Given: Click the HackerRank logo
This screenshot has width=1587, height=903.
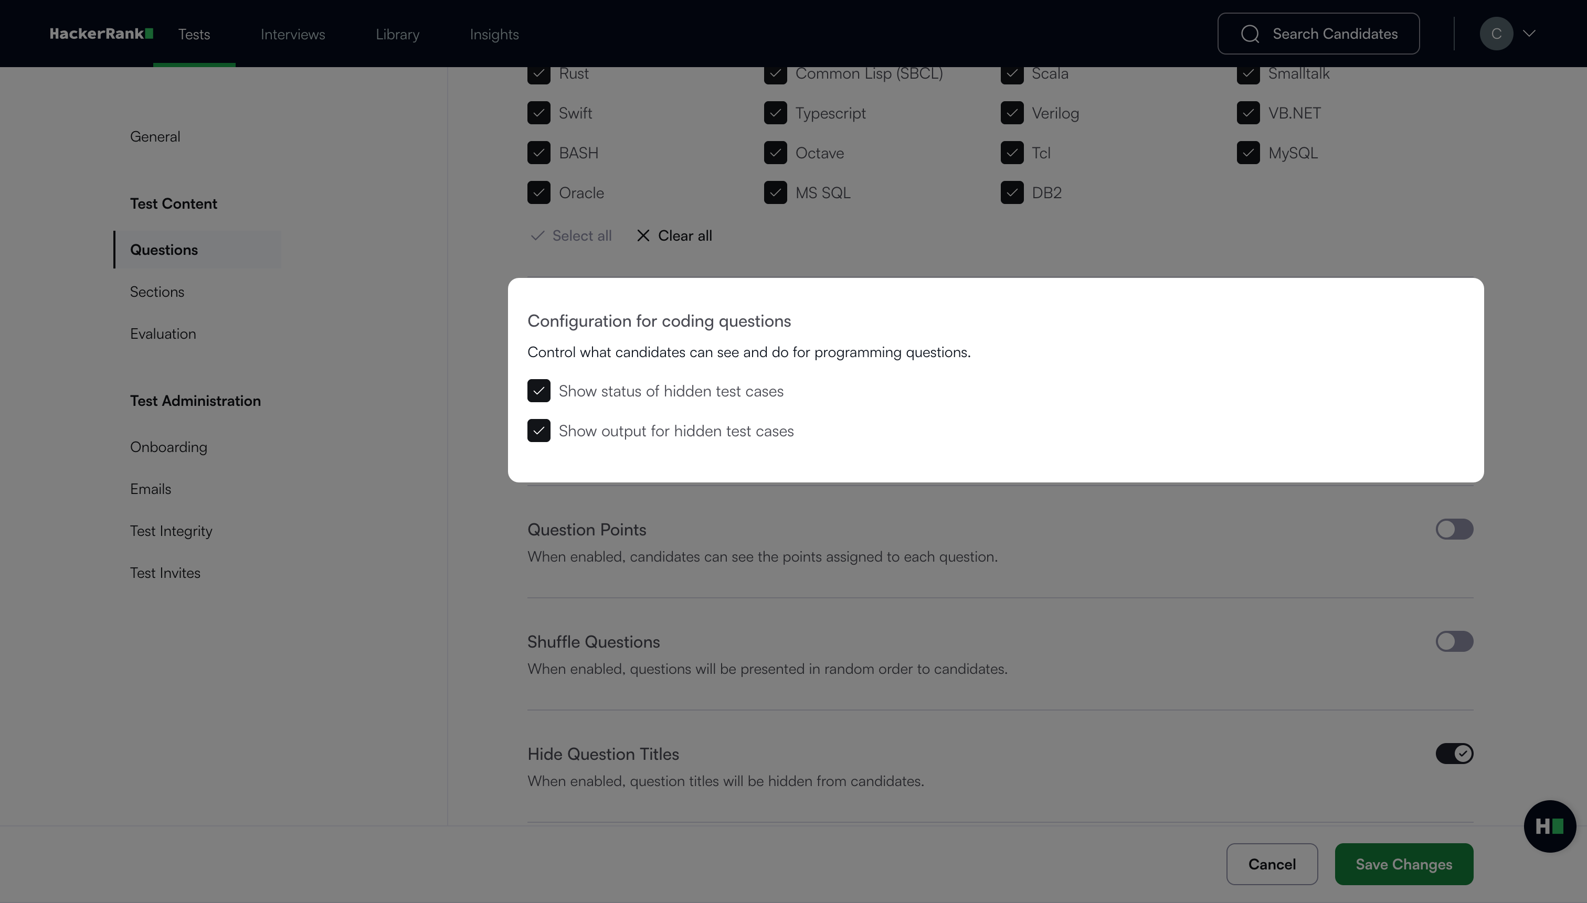Looking at the screenshot, I should 101,34.
